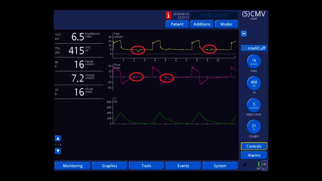The height and width of the screenshot is (181, 322).
Task: Adjust the Vt control set to 400 ml
Action: [x=254, y=83]
